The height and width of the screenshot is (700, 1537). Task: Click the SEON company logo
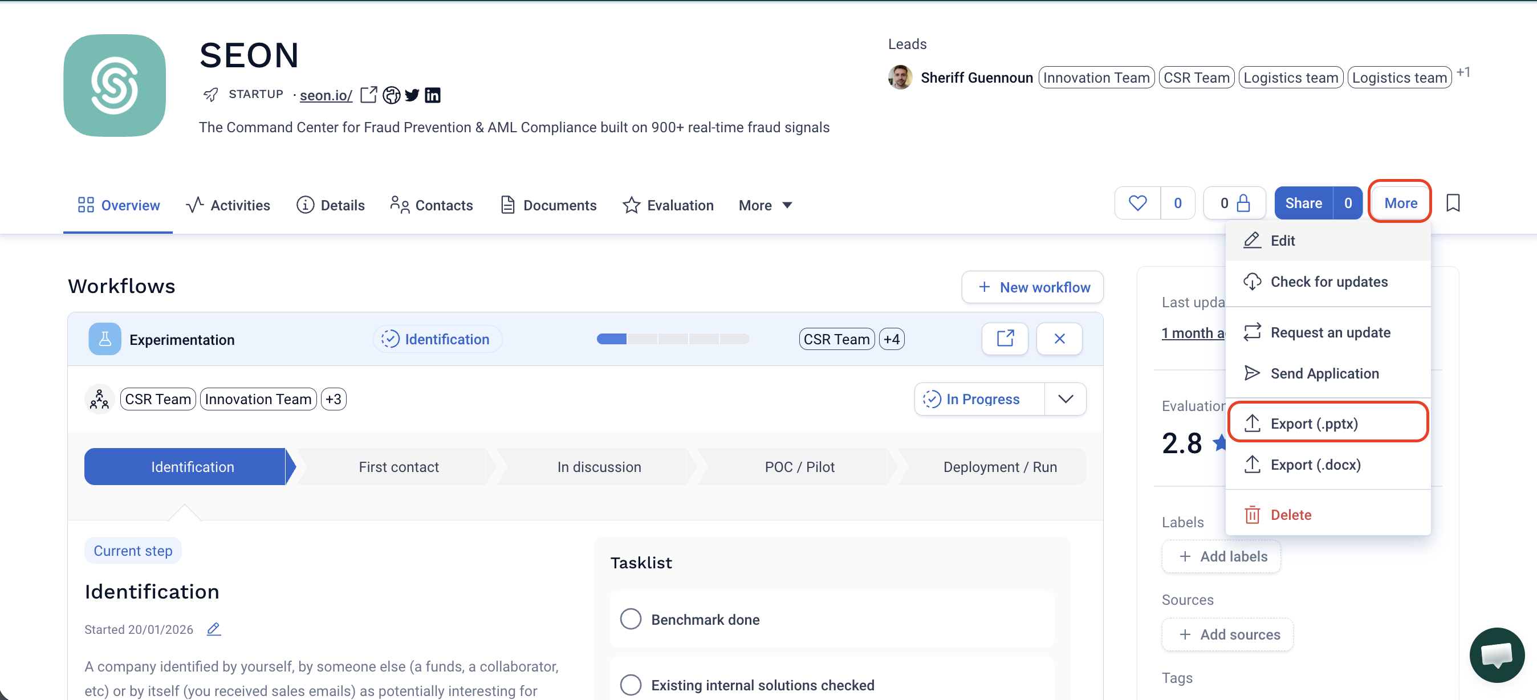point(115,86)
